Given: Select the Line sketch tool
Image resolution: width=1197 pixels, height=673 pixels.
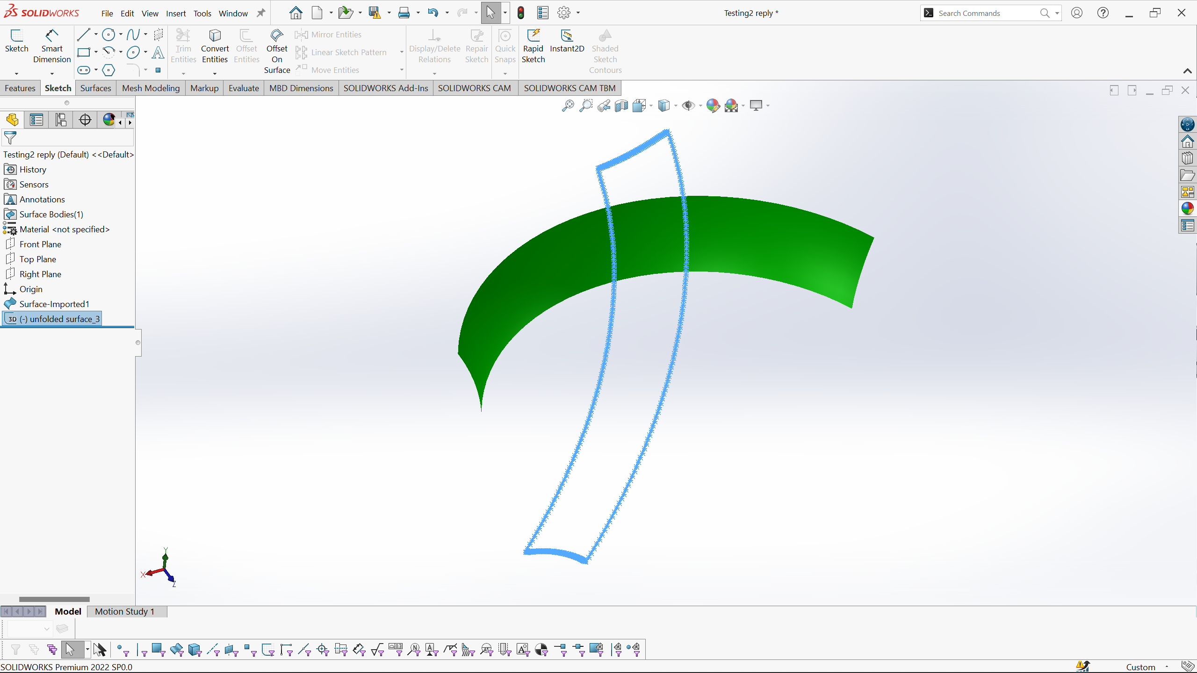Looking at the screenshot, I should 84,35.
